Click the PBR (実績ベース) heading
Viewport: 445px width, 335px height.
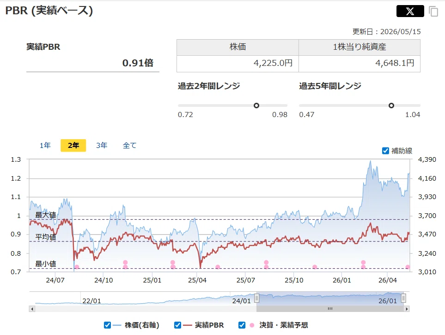click(49, 11)
